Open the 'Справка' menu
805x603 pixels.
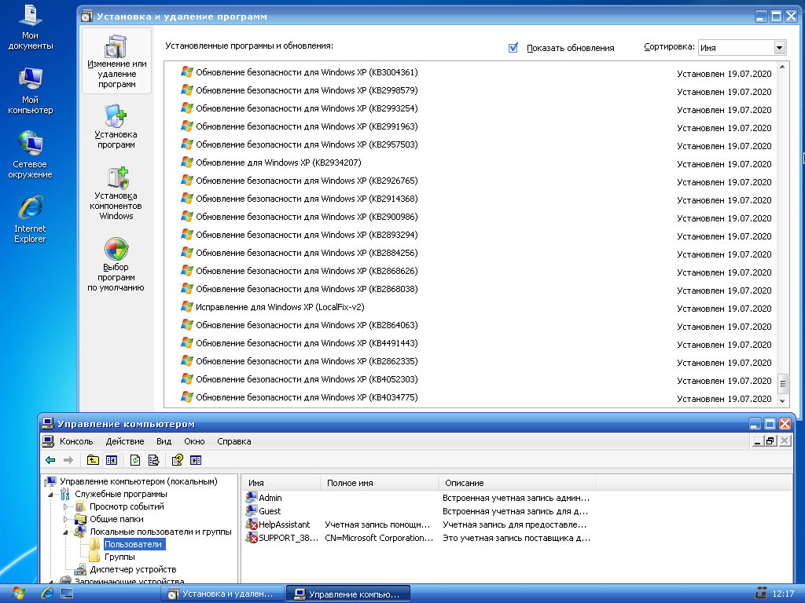233,441
